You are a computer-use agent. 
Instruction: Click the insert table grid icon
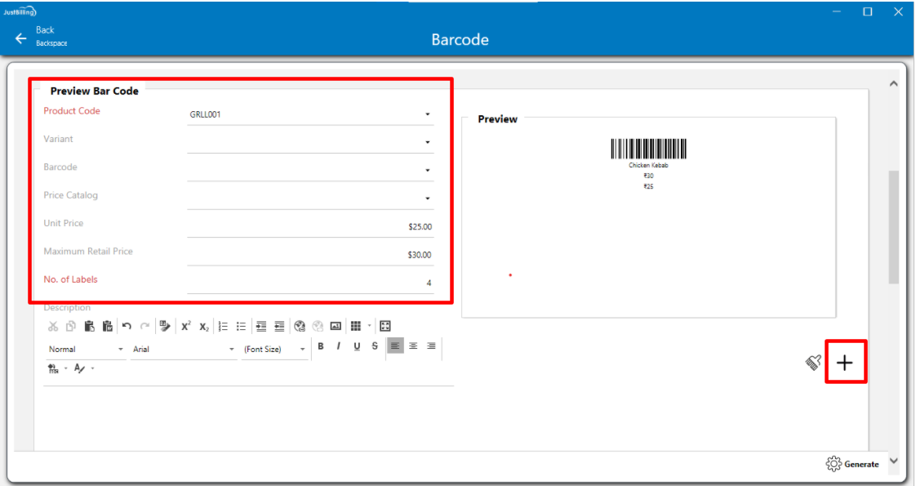coord(355,326)
